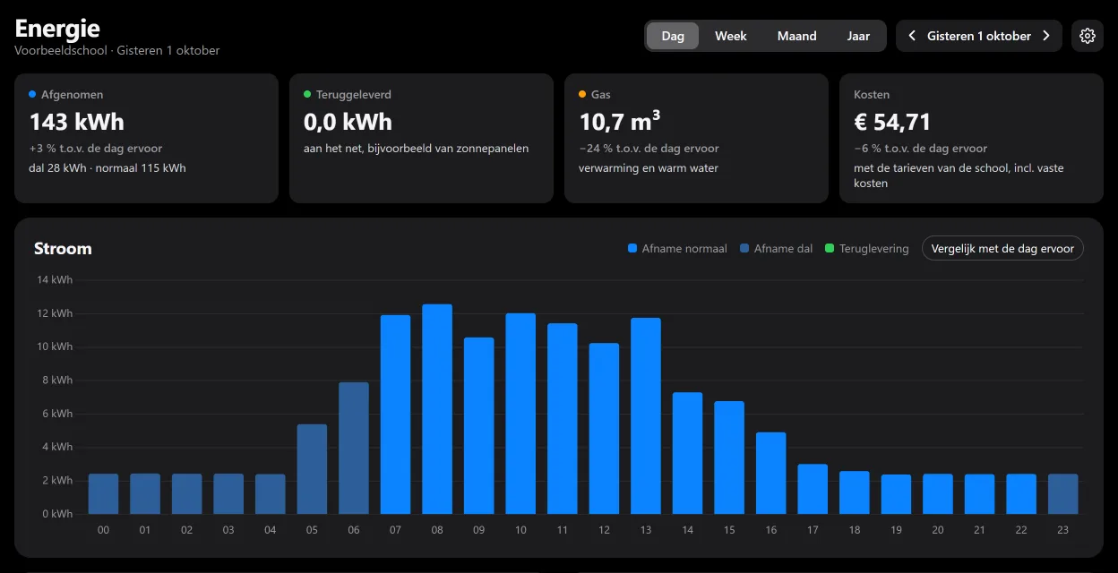Screen dimensions: 1118x573
Task: Toggle Teruglevering legend entry
Action: [x=866, y=249]
